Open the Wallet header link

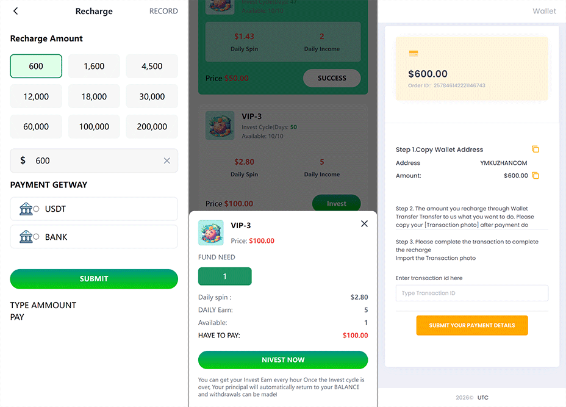(544, 11)
